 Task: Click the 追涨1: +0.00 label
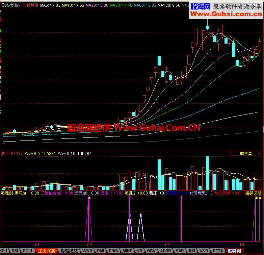(112, 193)
